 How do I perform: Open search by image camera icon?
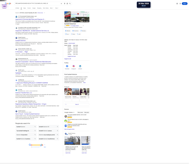pyautogui.click(x=67, y=3)
